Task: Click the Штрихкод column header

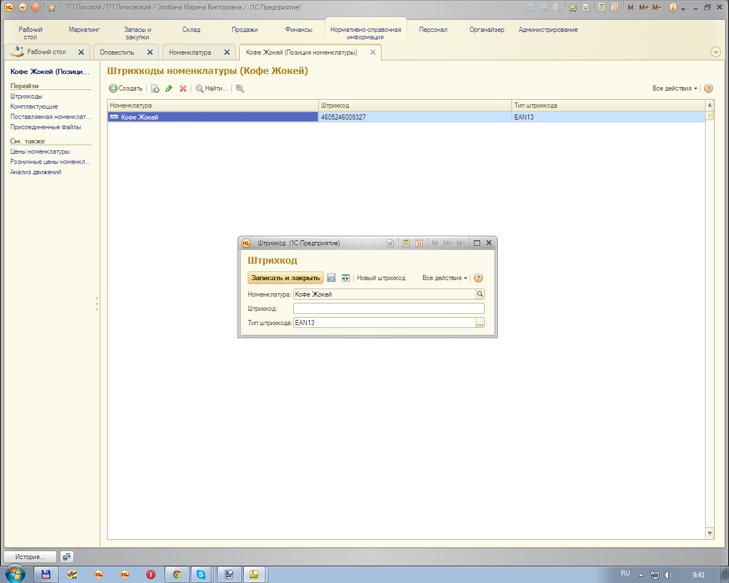Action: click(415, 105)
